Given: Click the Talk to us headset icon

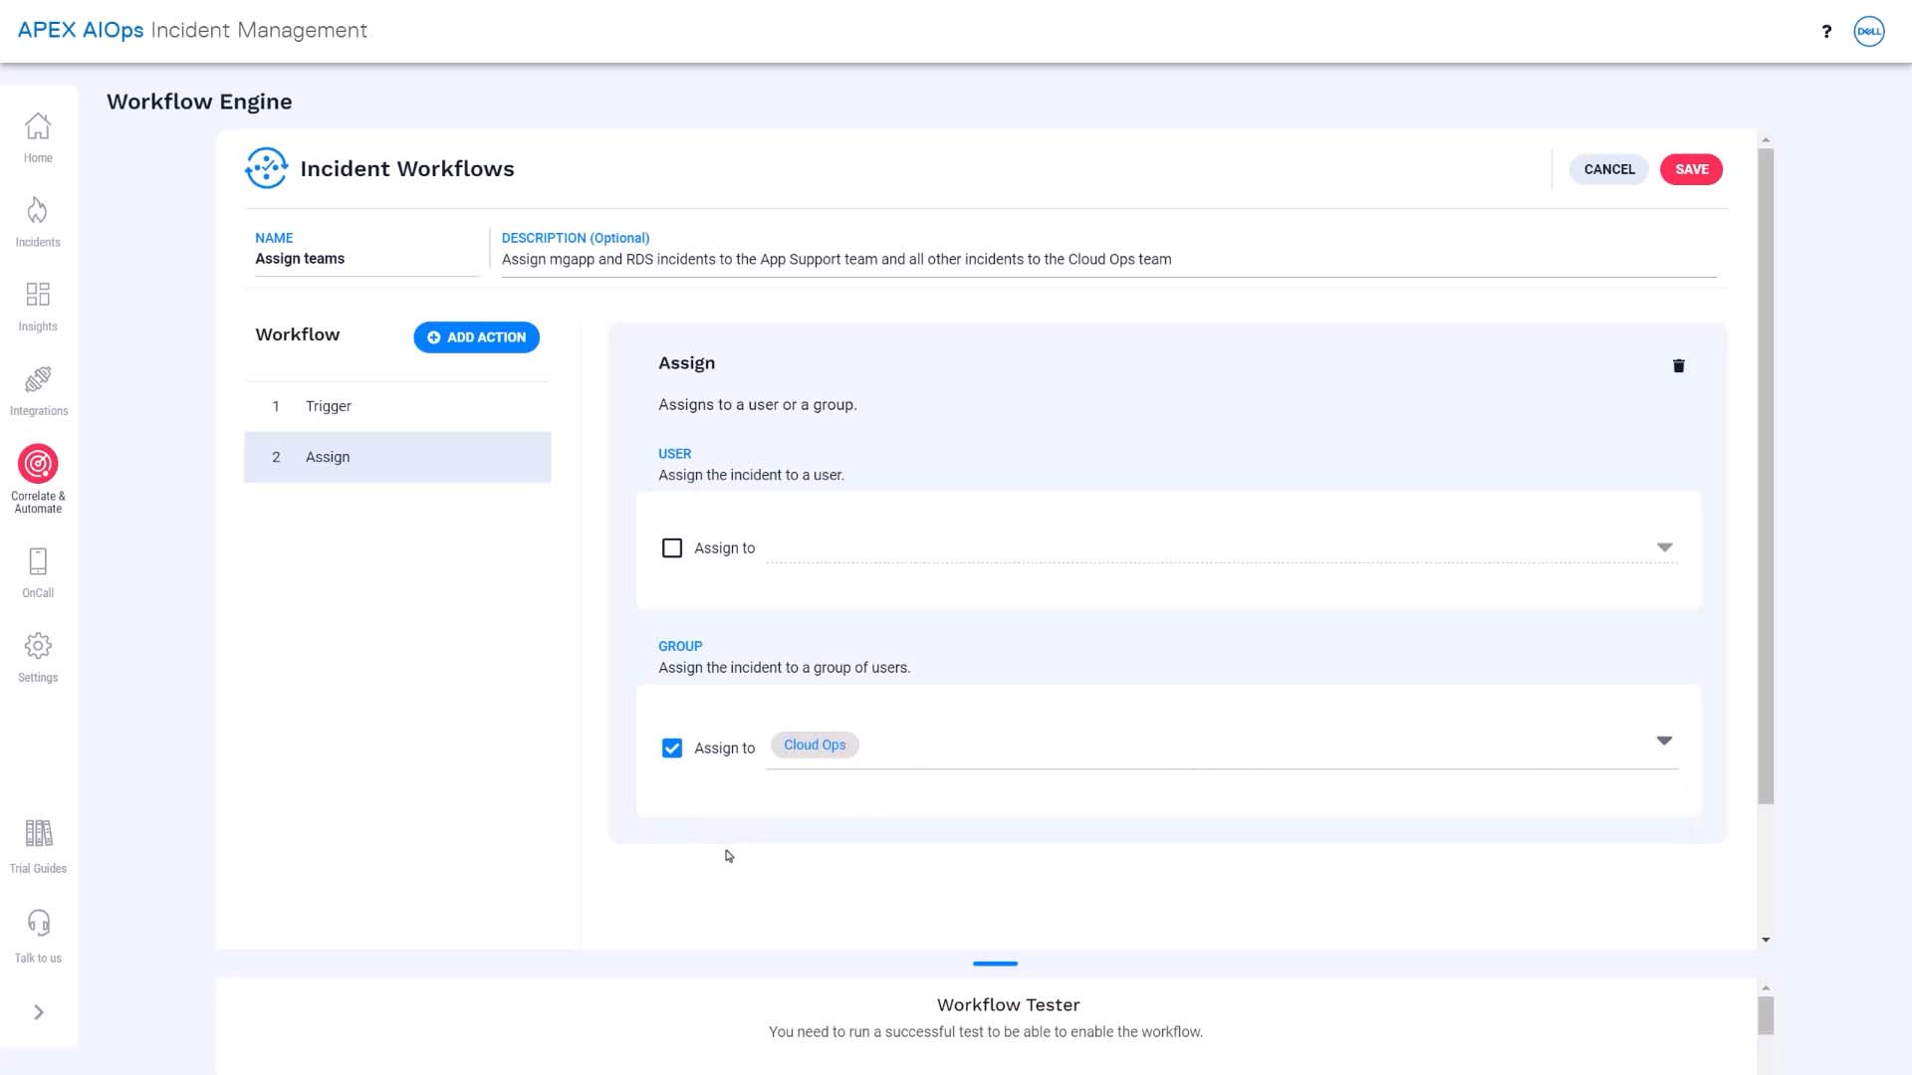Looking at the screenshot, I should pos(38,923).
